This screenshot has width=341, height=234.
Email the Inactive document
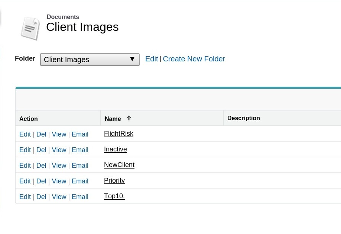(x=80, y=150)
